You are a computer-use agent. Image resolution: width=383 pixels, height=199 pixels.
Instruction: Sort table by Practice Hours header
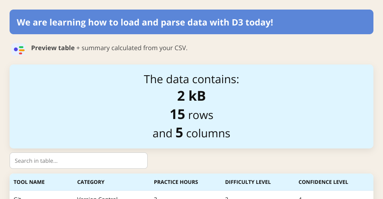[176, 182]
